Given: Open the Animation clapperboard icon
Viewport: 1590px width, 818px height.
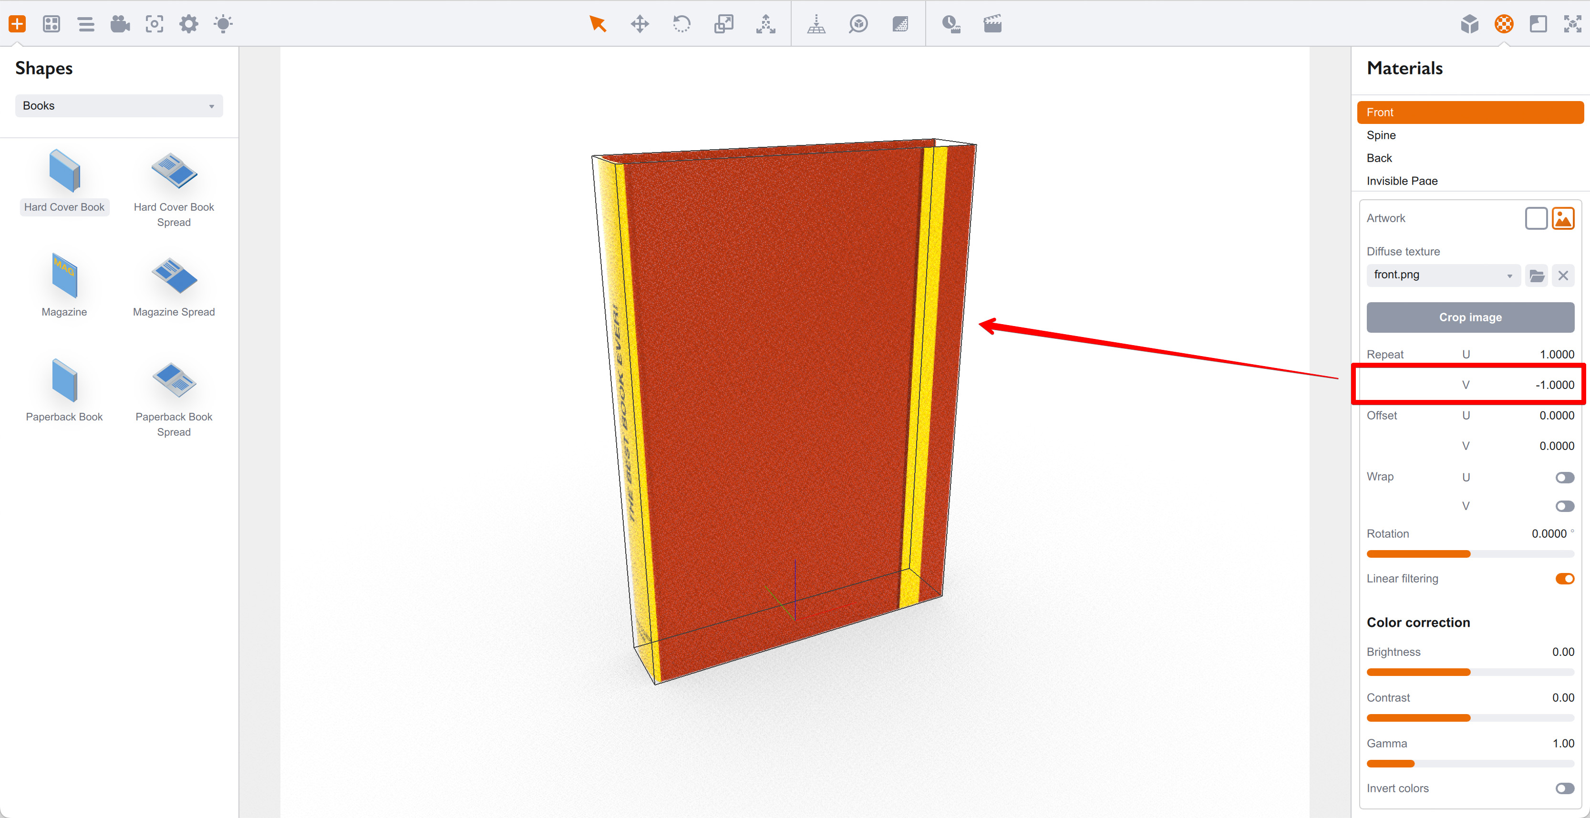Looking at the screenshot, I should pyautogui.click(x=992, y=23).
